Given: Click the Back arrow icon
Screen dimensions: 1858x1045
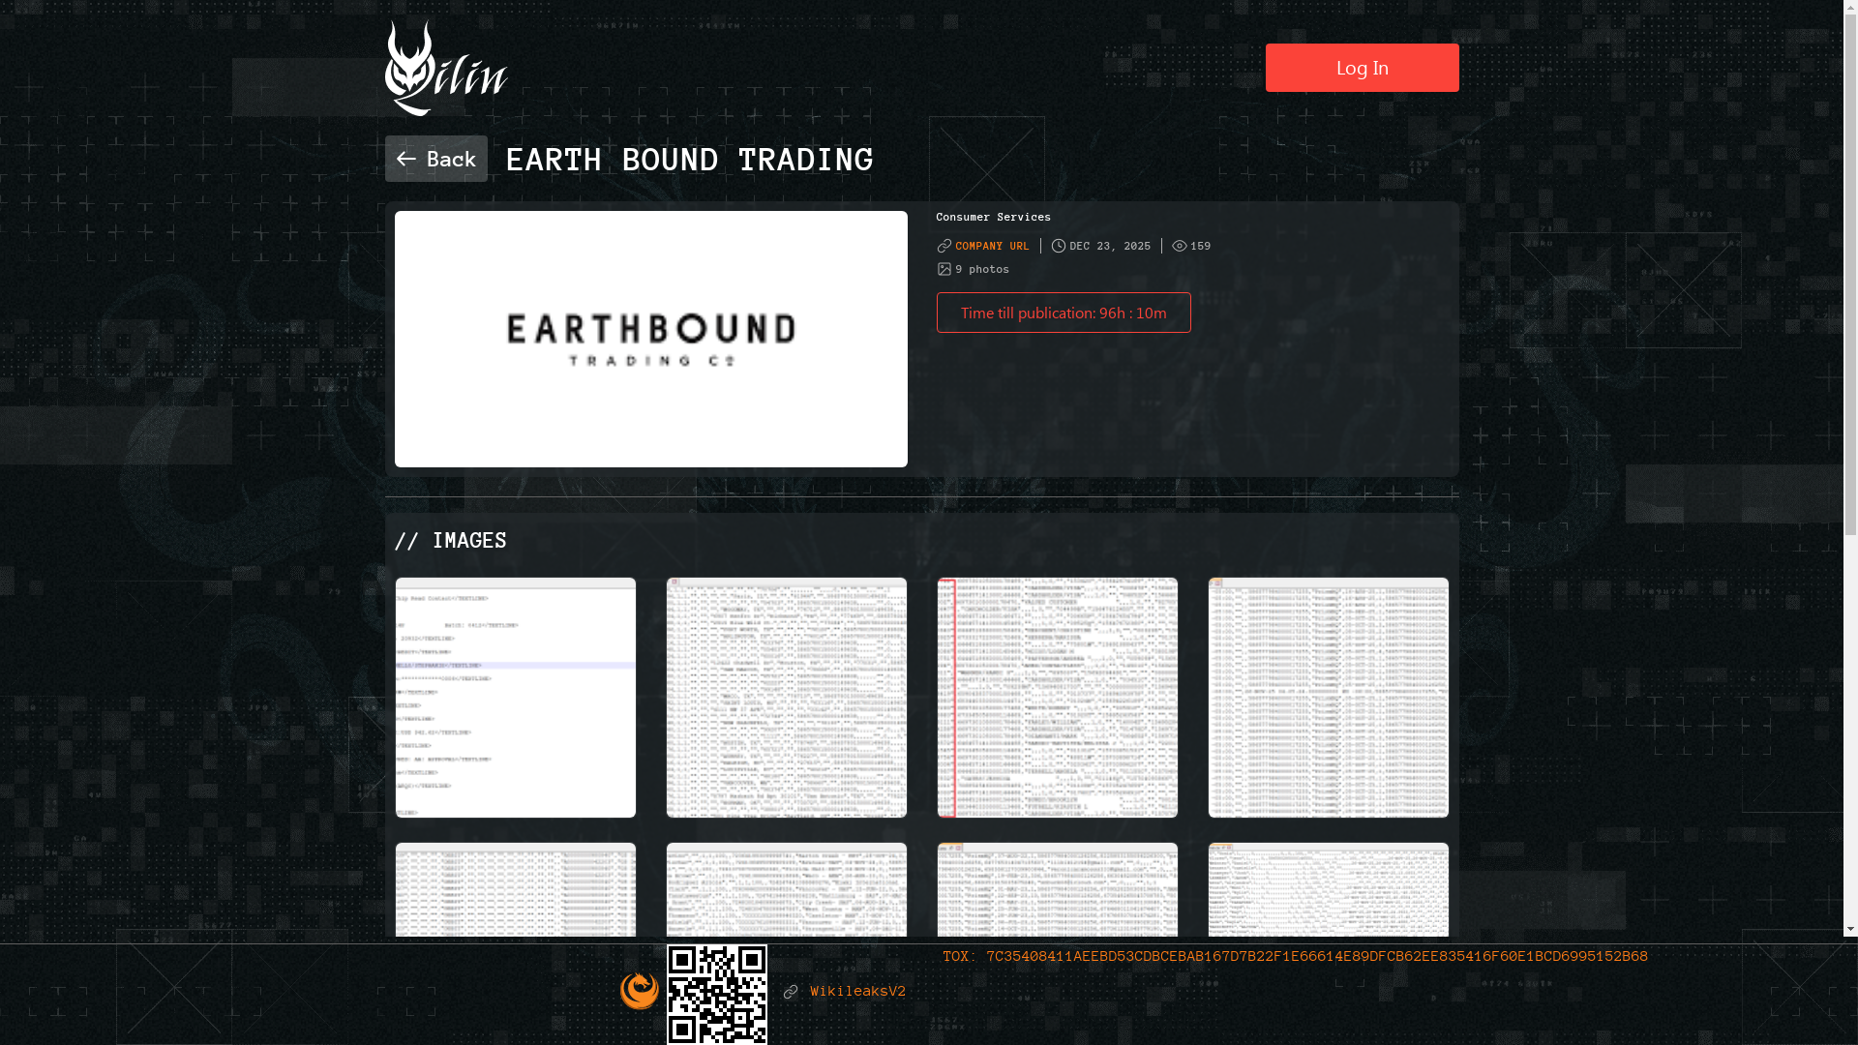Looking at the screenshot, I should [406, 159].
